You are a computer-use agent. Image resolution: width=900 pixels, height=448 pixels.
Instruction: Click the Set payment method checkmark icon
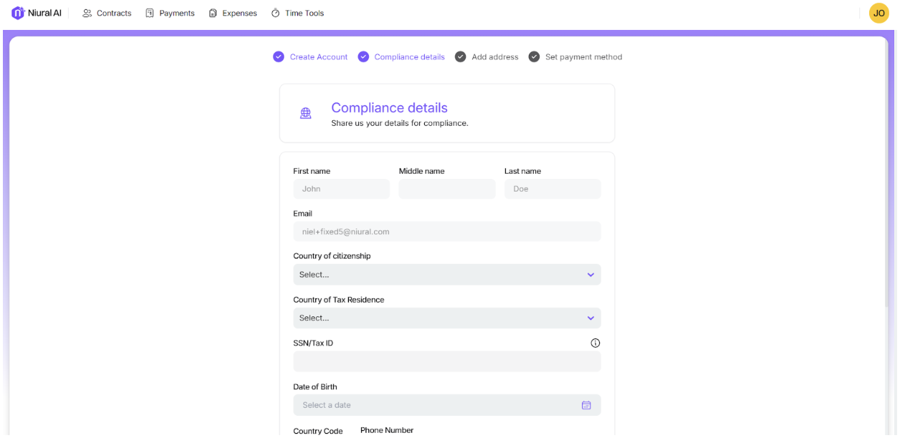pos(534,57)
